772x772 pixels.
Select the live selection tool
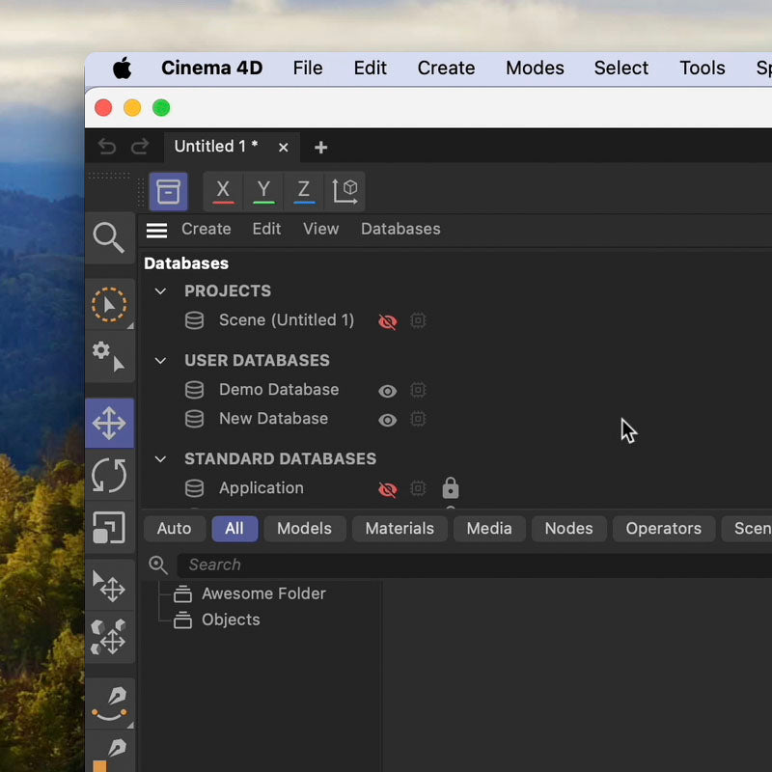109,305
